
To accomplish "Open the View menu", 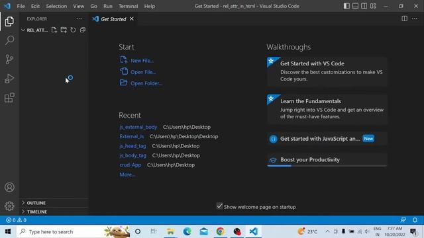I will click(78, 6).
